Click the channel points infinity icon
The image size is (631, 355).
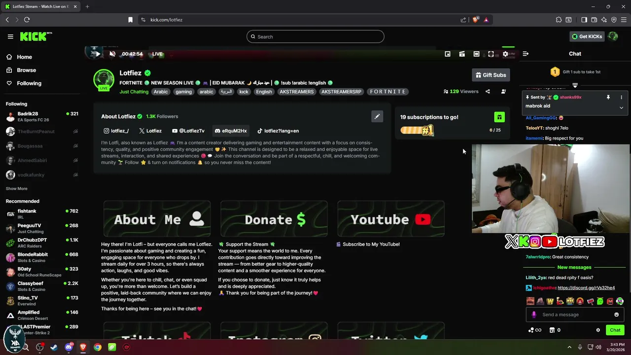click(535, 330)
